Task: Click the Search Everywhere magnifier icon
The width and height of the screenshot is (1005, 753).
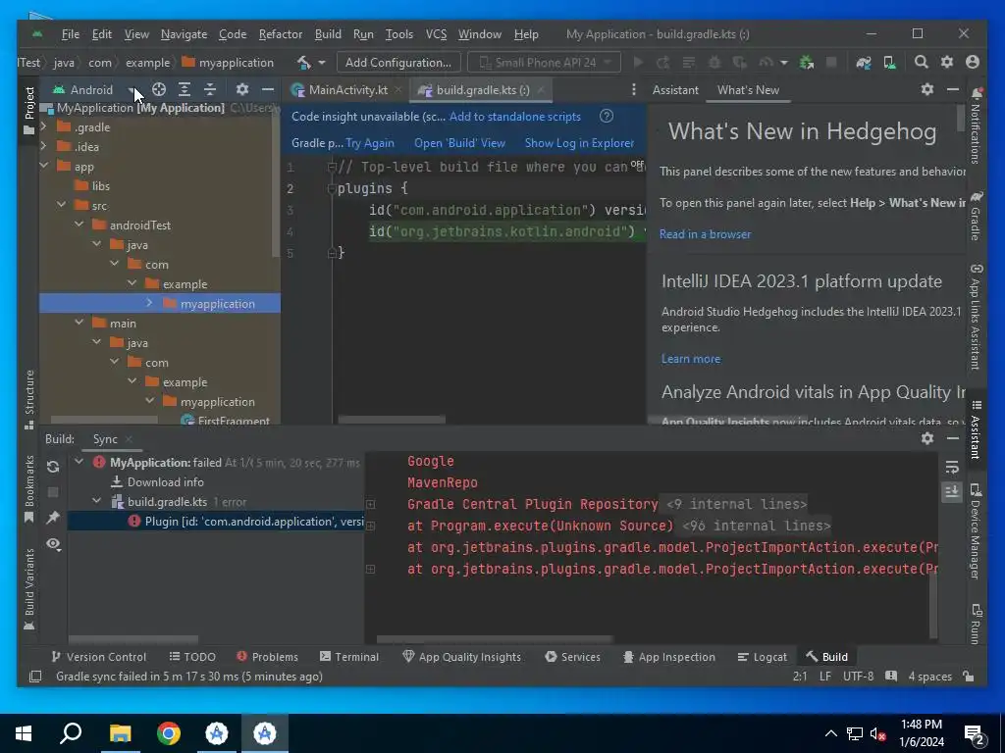Action: (x=921, y=62)
